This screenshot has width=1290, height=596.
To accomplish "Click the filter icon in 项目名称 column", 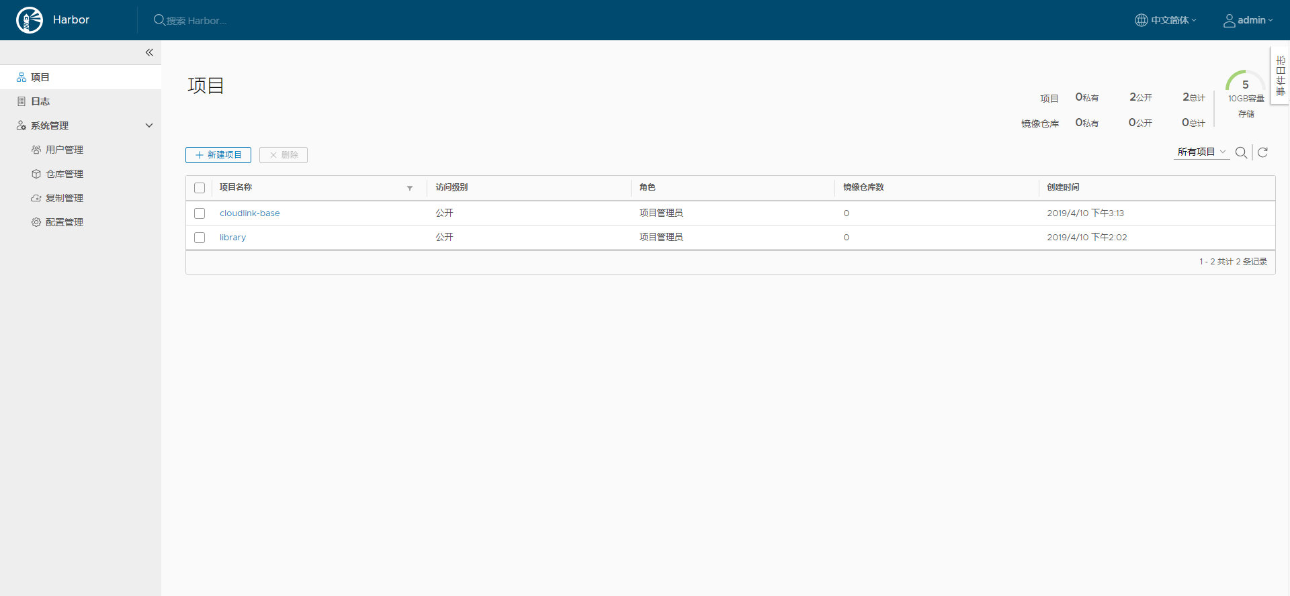I will 410,188.
